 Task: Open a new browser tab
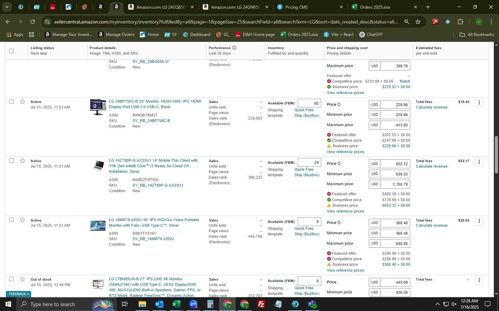(428, 7)
